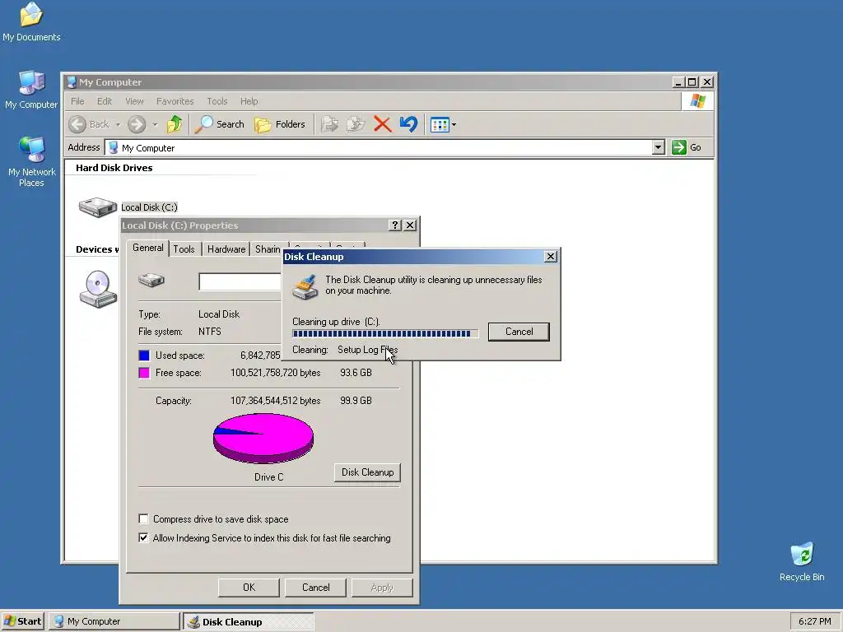Screen dimensions: 843x632
Task: Open the File menu
Action: (x=77, y=101)
